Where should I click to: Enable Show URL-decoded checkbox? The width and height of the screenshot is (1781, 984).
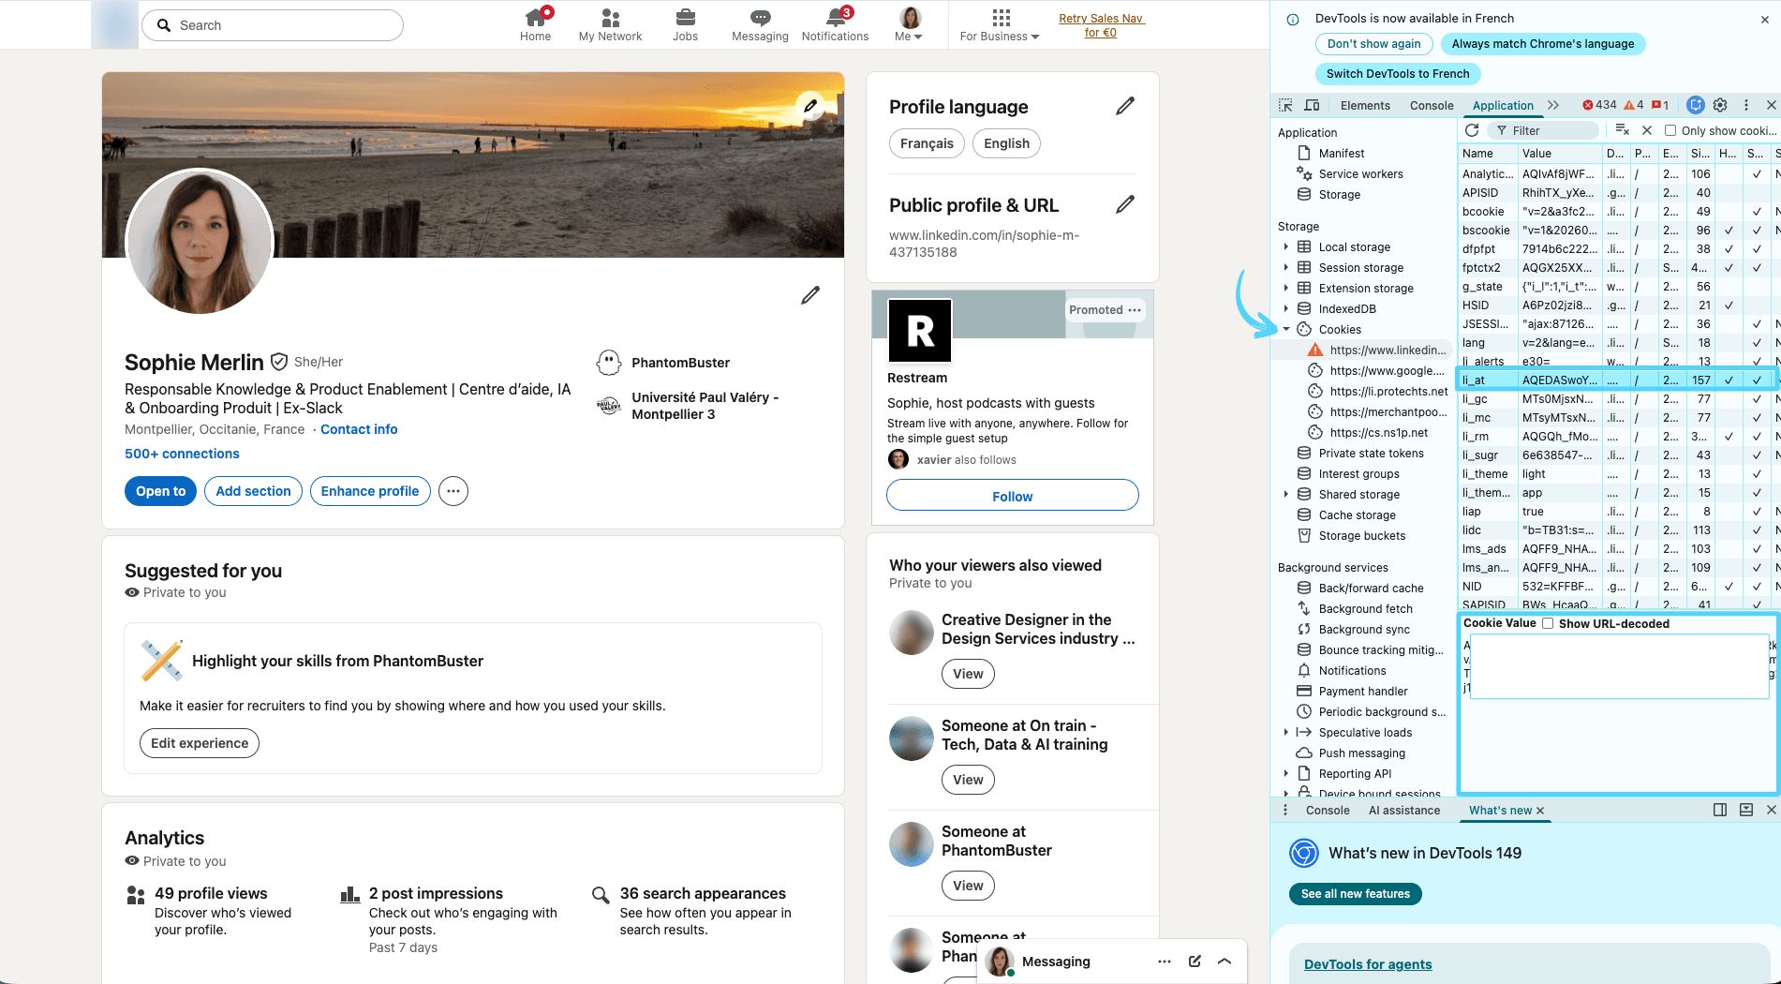pyautogui.click(x=1548, y=623)
